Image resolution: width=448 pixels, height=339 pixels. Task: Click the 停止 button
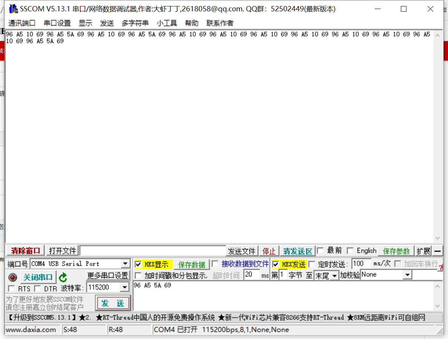(x=269, y=251)
